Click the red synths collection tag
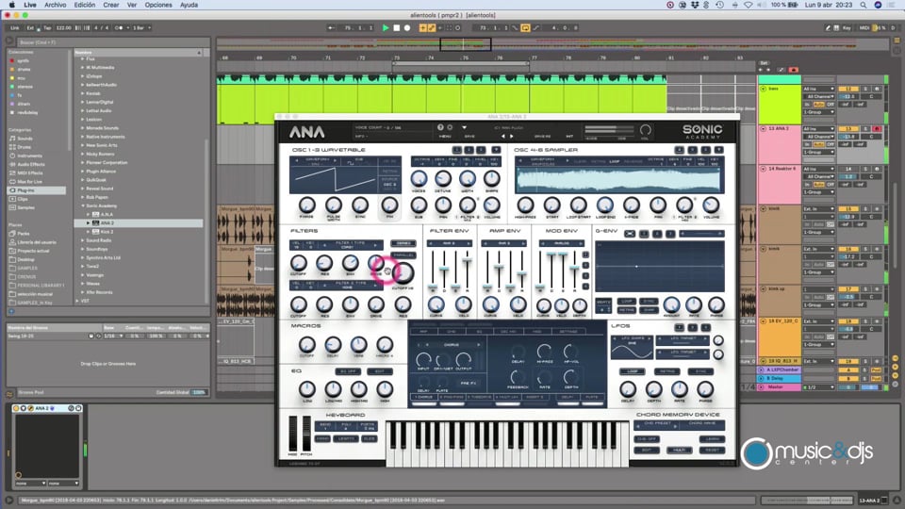The width and height of the screenshot is (905, 509). point(12,60)
